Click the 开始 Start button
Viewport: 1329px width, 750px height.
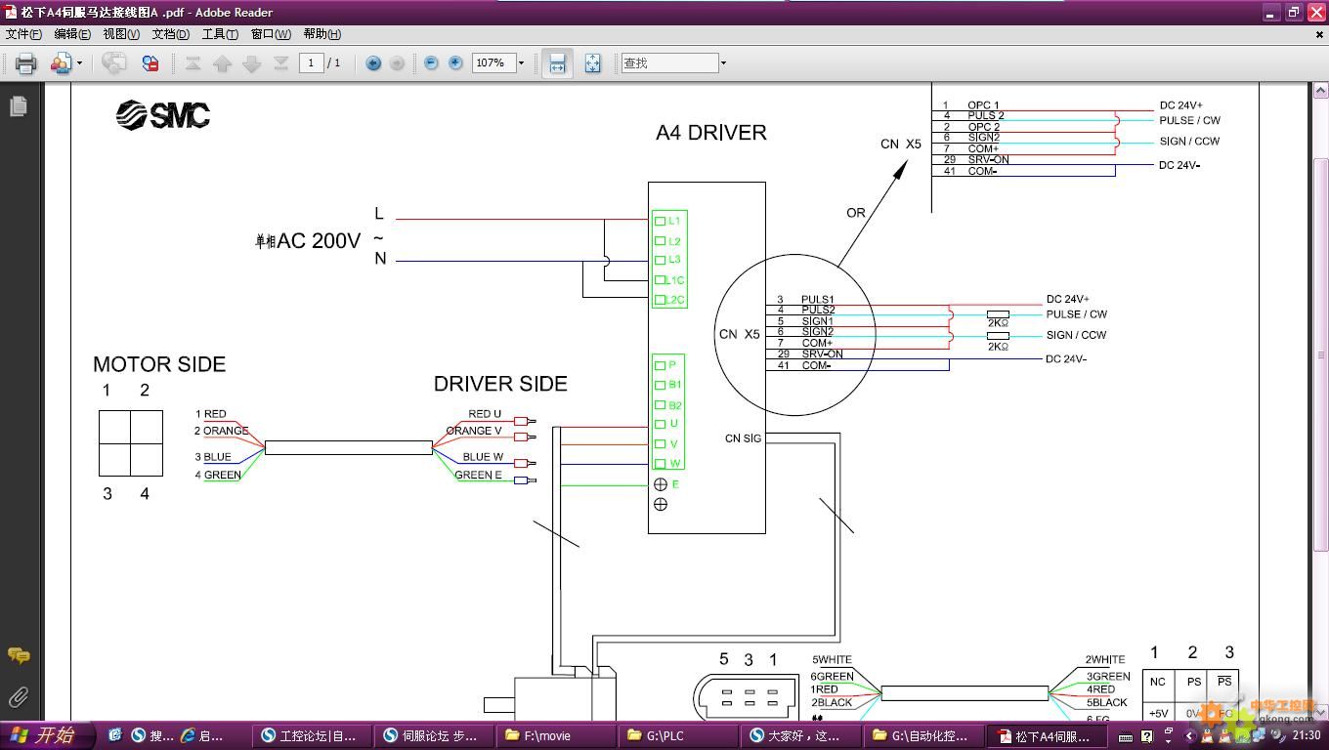(x=48, y=735)
